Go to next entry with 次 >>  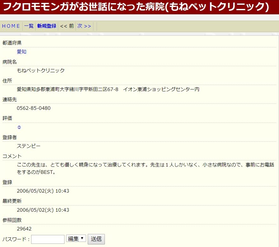(84, 26)
